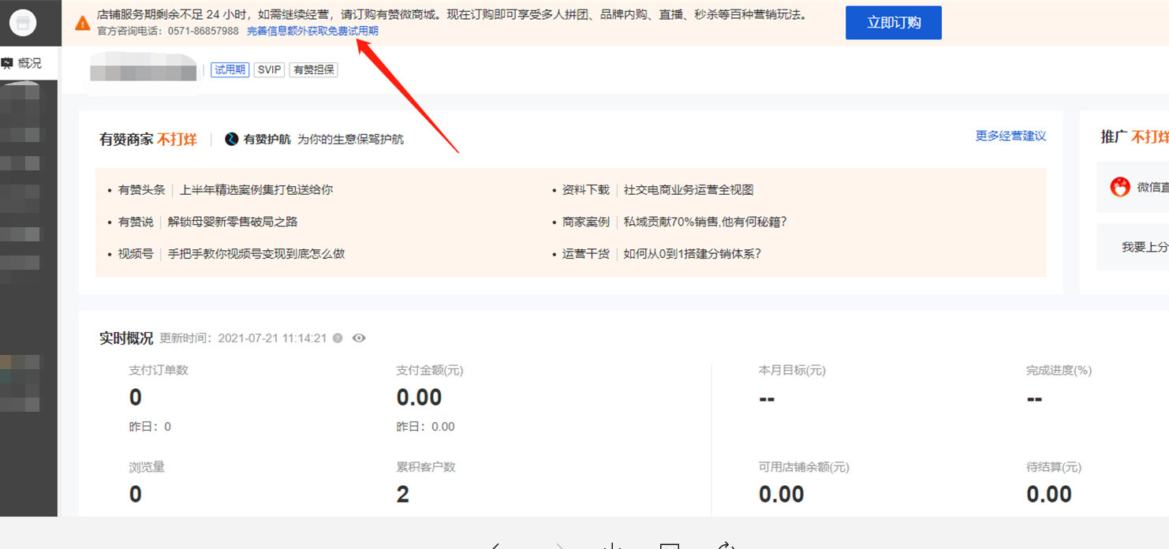Click the 有赞担保 tag
This screenshot has width=1169, height=549.
pyautogui.click(x=313, y=69)
